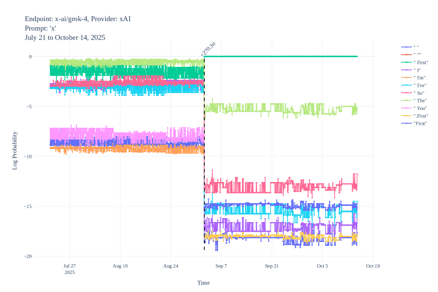
Task: Hide the " First" green trace via legend
Action: (x=414, y=62)
